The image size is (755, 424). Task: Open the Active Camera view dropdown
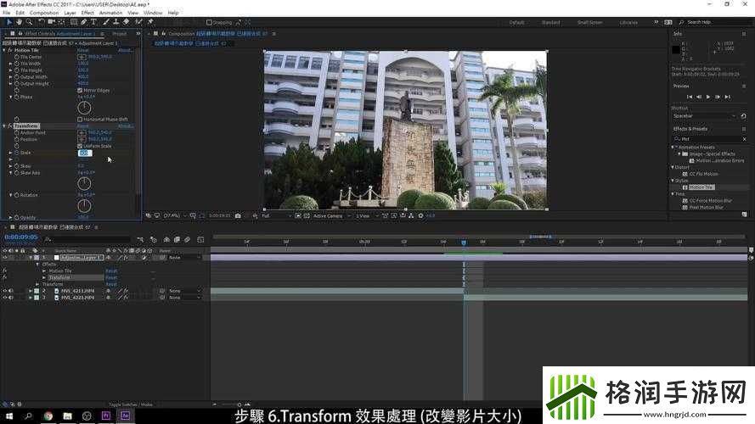coord(330,216)
